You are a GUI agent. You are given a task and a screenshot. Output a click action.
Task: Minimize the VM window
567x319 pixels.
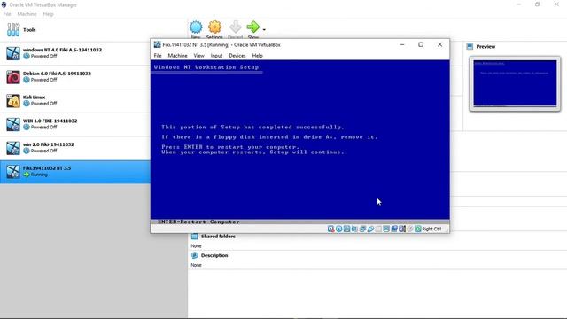tap(402, 44)
